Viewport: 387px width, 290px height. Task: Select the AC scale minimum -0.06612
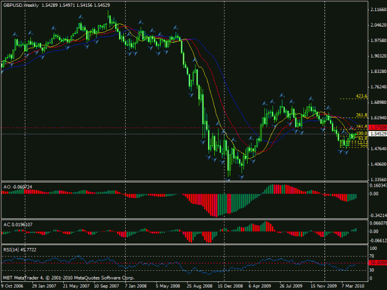pos(378,241)
